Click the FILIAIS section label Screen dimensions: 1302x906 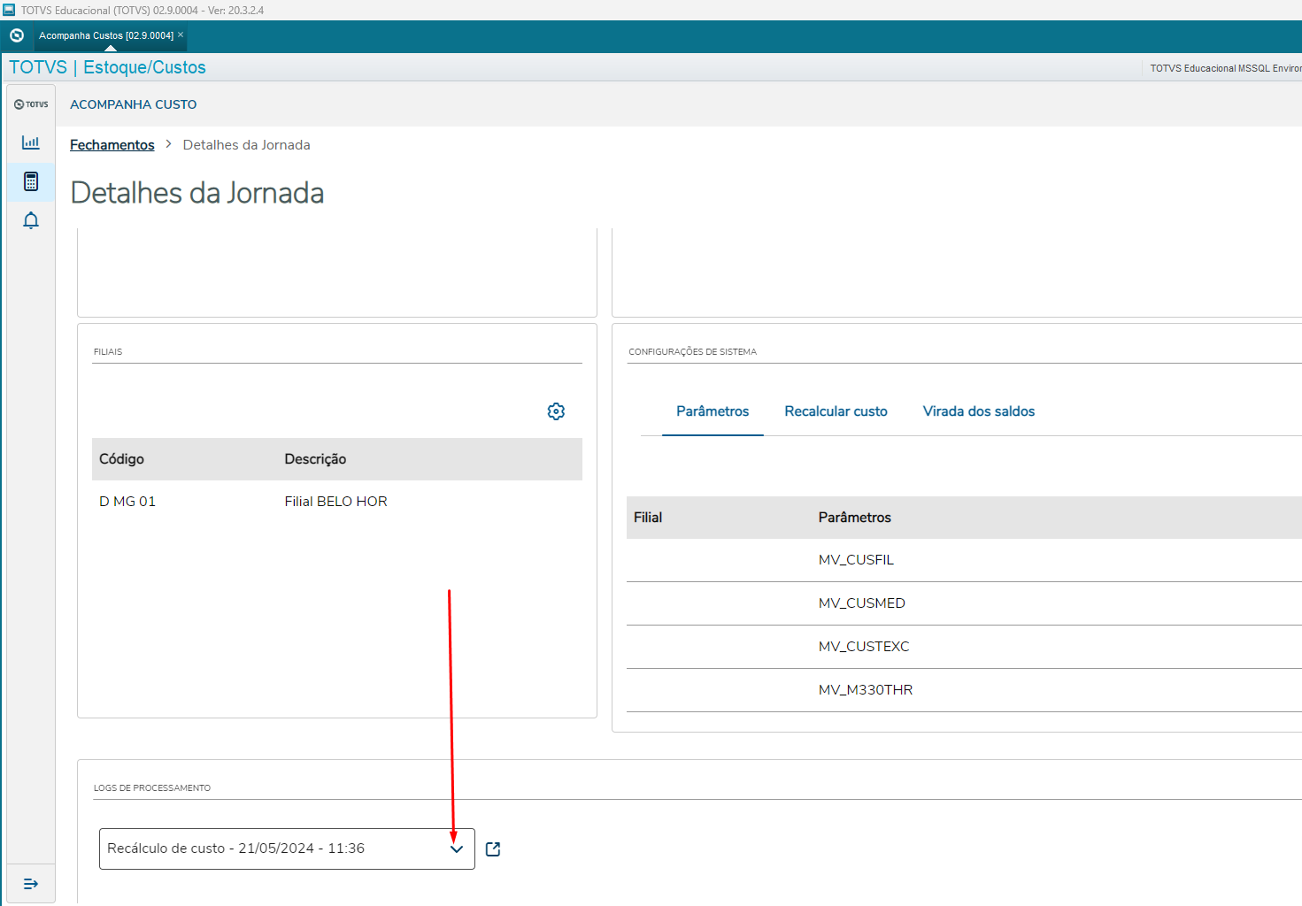point(108,351)
